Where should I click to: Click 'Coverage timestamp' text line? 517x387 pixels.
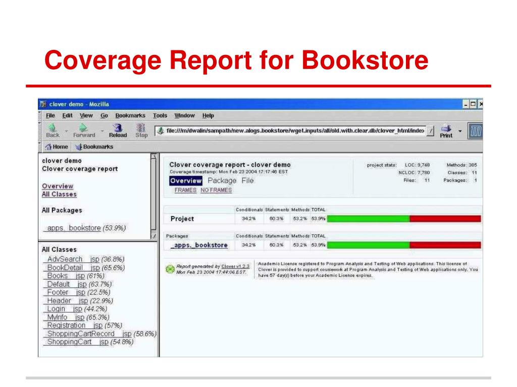229,172
